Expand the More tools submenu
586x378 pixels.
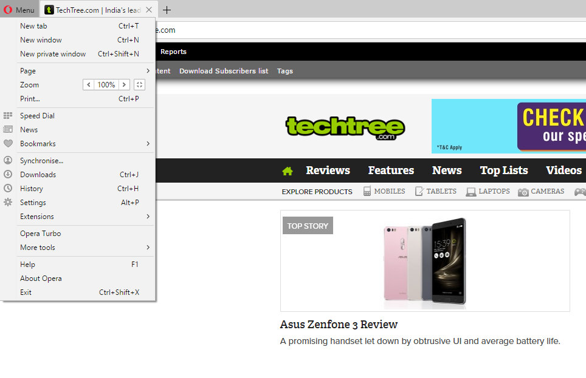point(148,247)
